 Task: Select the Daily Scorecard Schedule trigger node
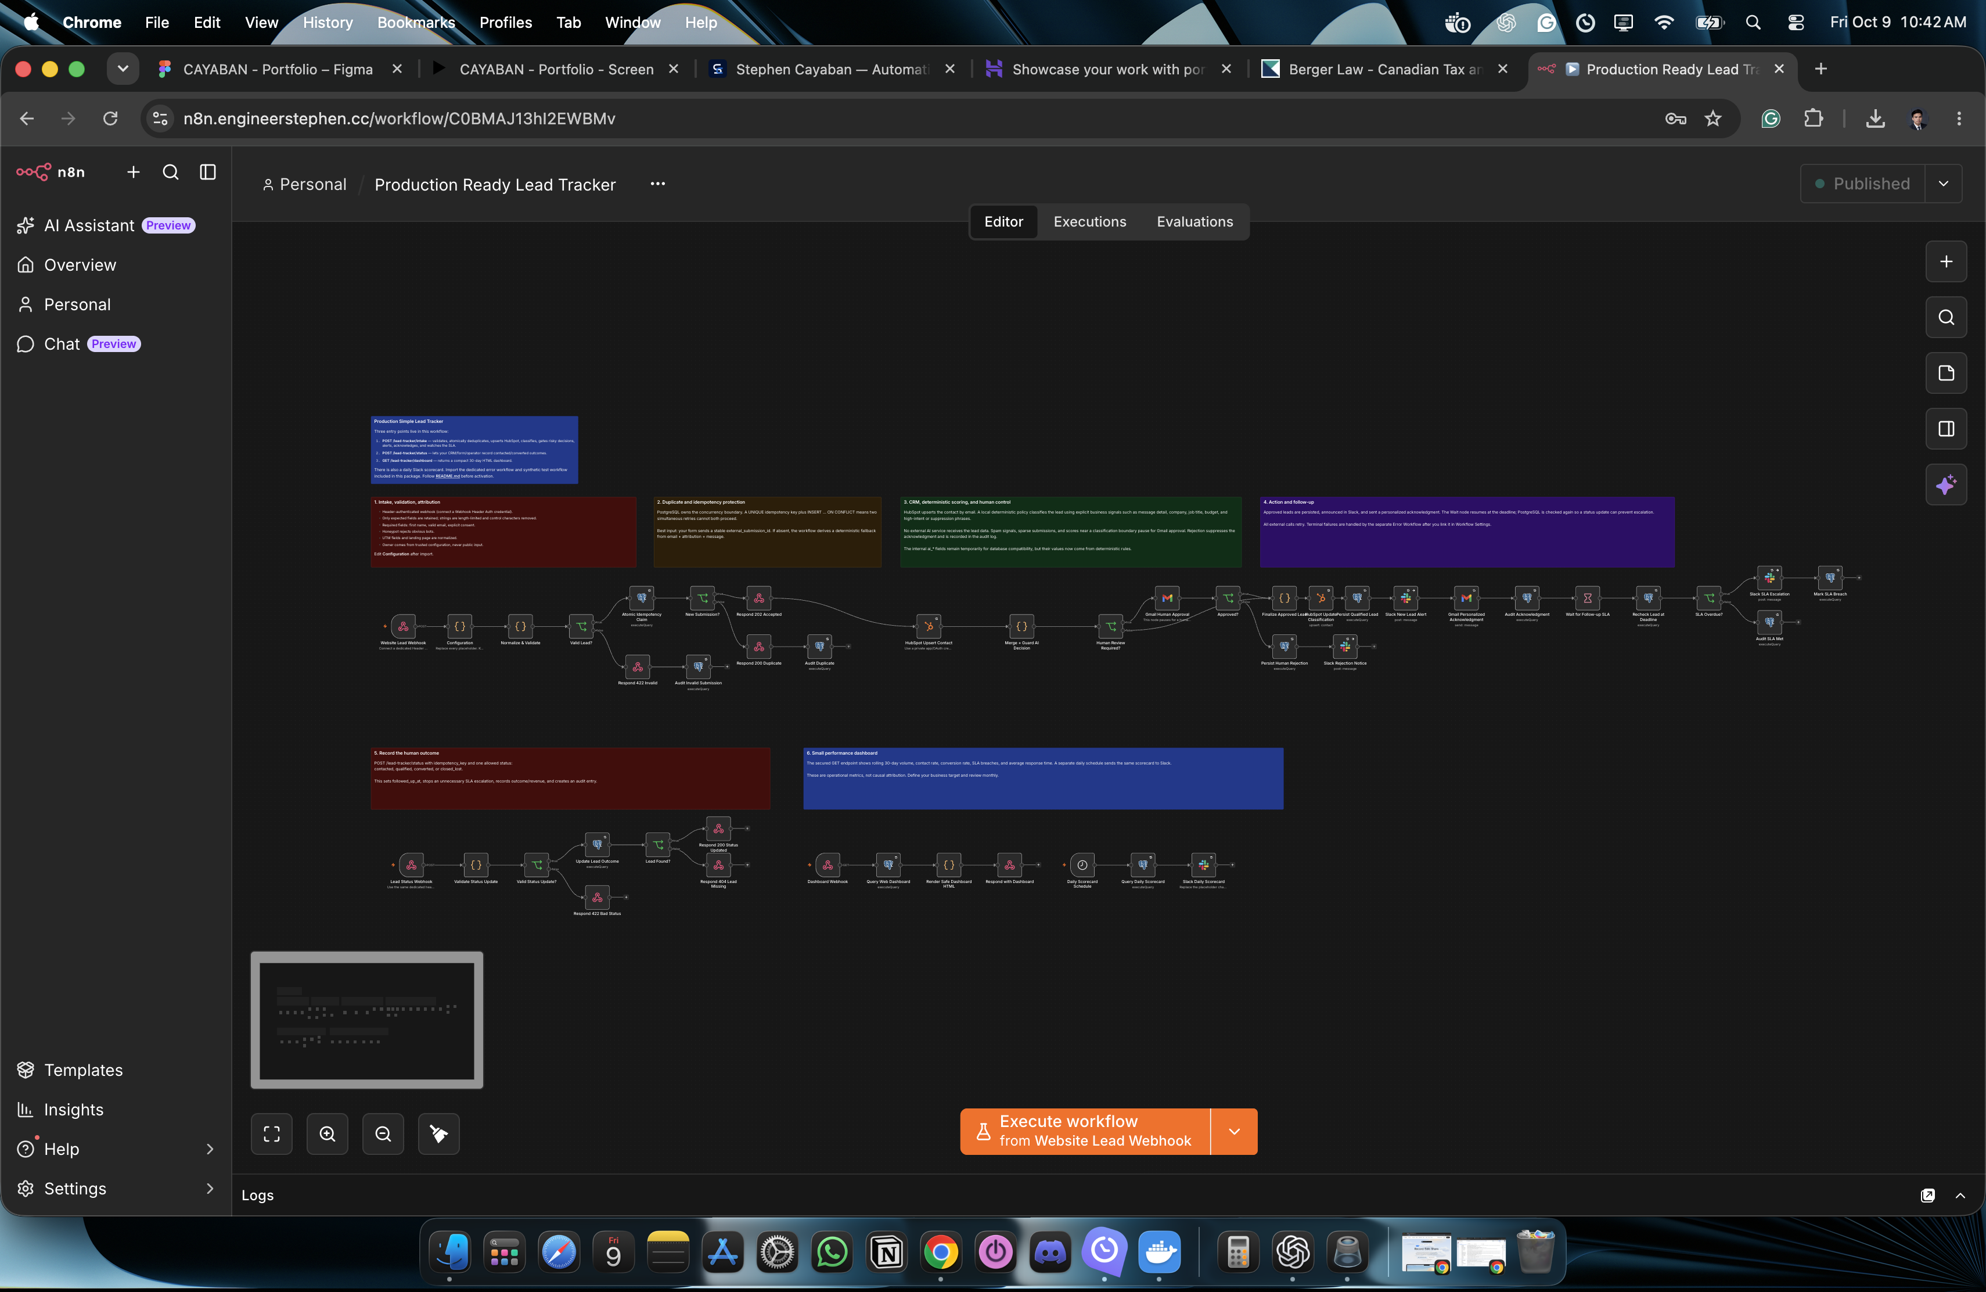click(x=1082, y=864)
